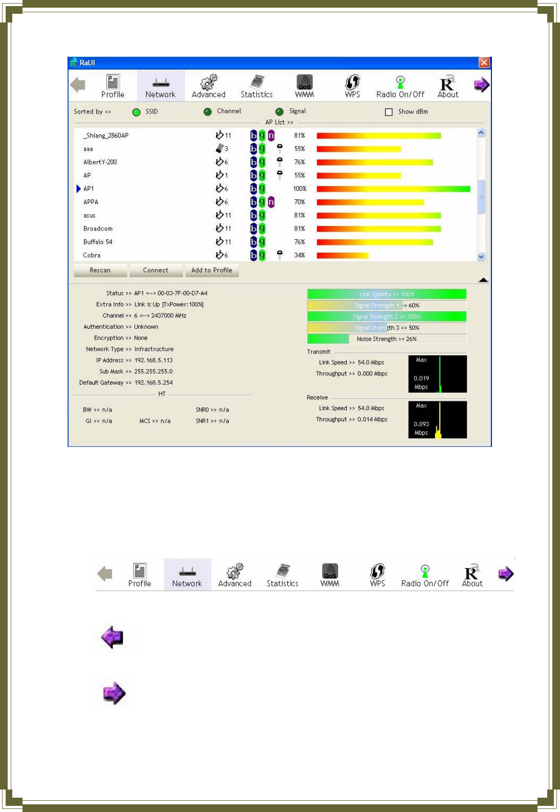
Task: Click the Rescan button
Action: (100, 270)
